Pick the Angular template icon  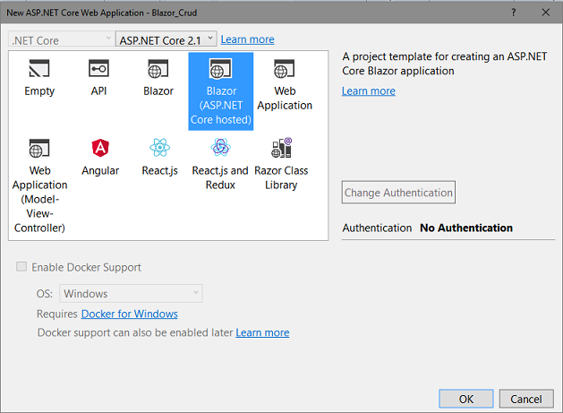coord(100,148)
